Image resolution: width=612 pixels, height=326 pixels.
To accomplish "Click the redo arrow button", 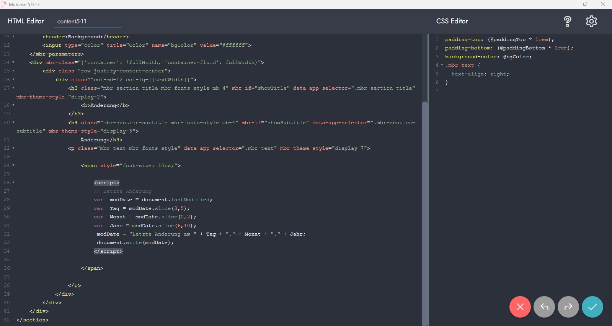I will (x=568, y=307).
